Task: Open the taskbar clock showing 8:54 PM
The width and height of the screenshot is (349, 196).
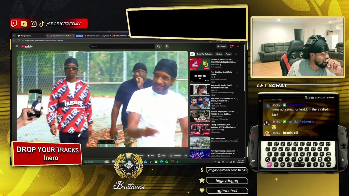Action: point(241,161)
